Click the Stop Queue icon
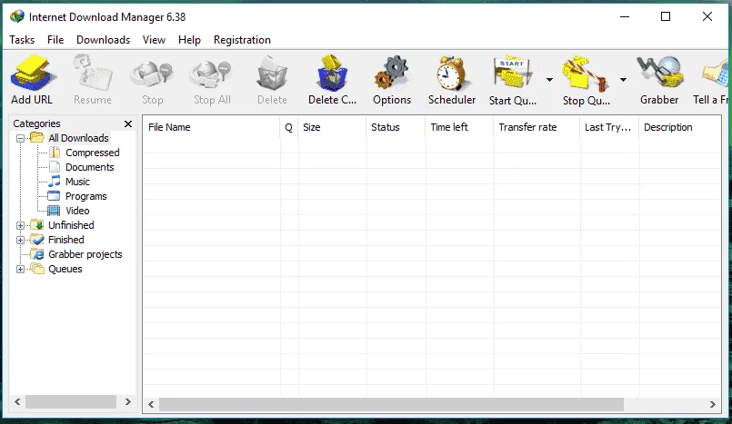Image resolution: width=732 pixels, height=424 pixels. (x=586, y=74)
